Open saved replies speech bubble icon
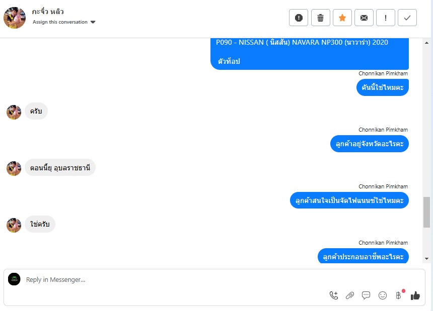Screen dimensions: 433x311 click(x=366, y=295)
